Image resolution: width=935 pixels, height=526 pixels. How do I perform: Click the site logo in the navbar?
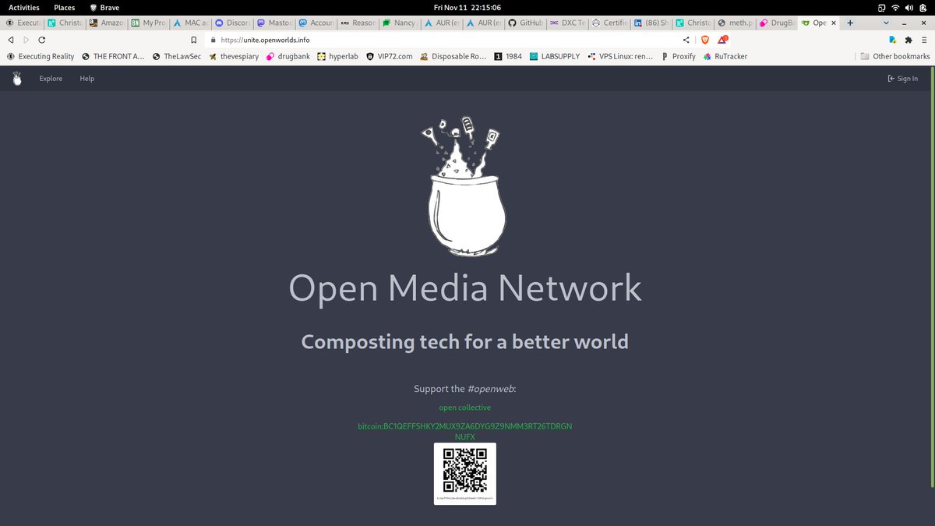pos(17,78)
